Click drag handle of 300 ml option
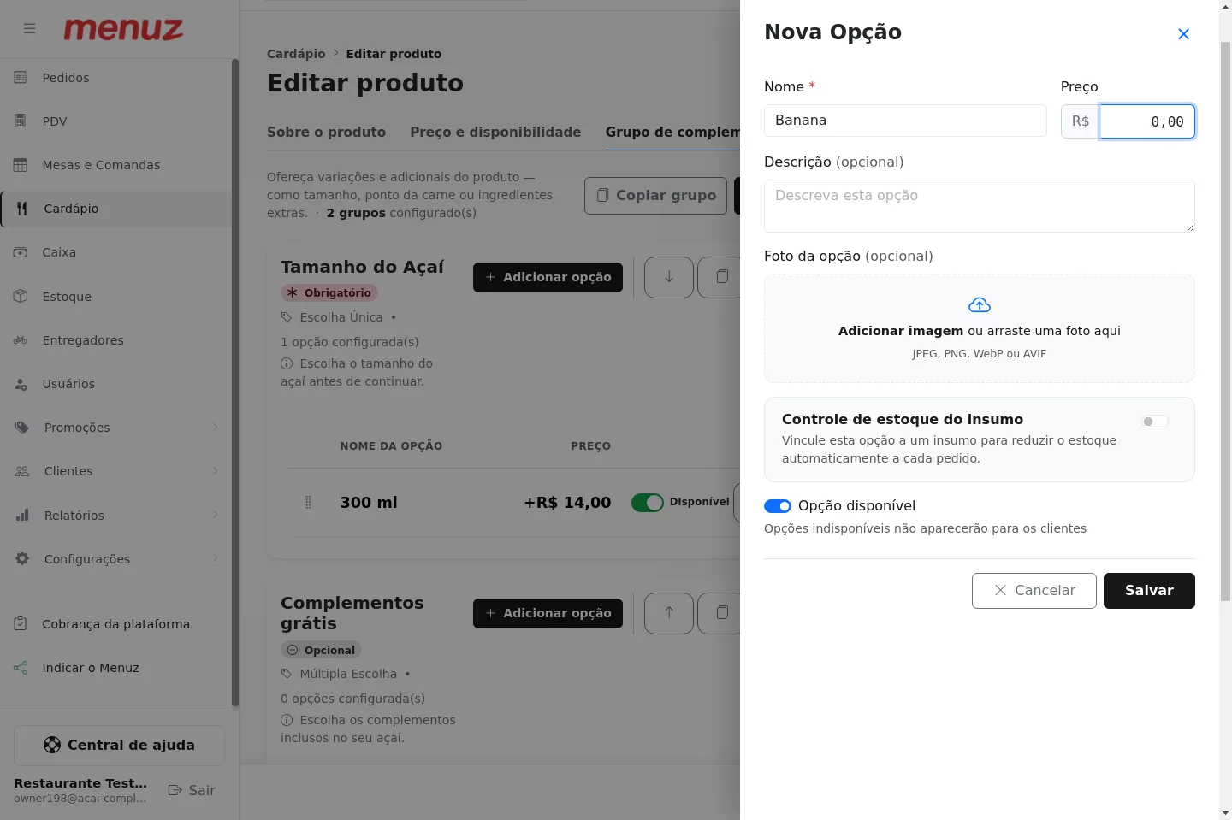Screen dimensions: 1232x820 [x=309, y=503]
